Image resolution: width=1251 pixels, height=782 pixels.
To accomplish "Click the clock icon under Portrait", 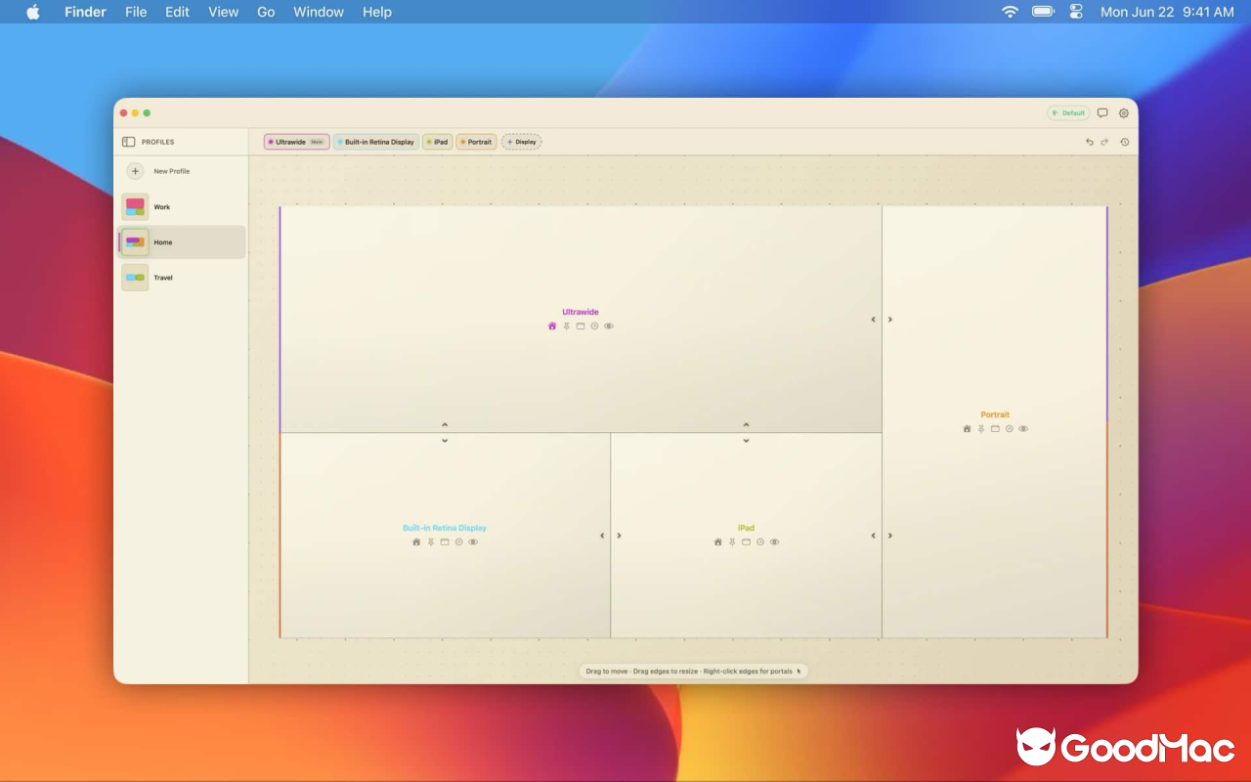I will pos(1010,429).
